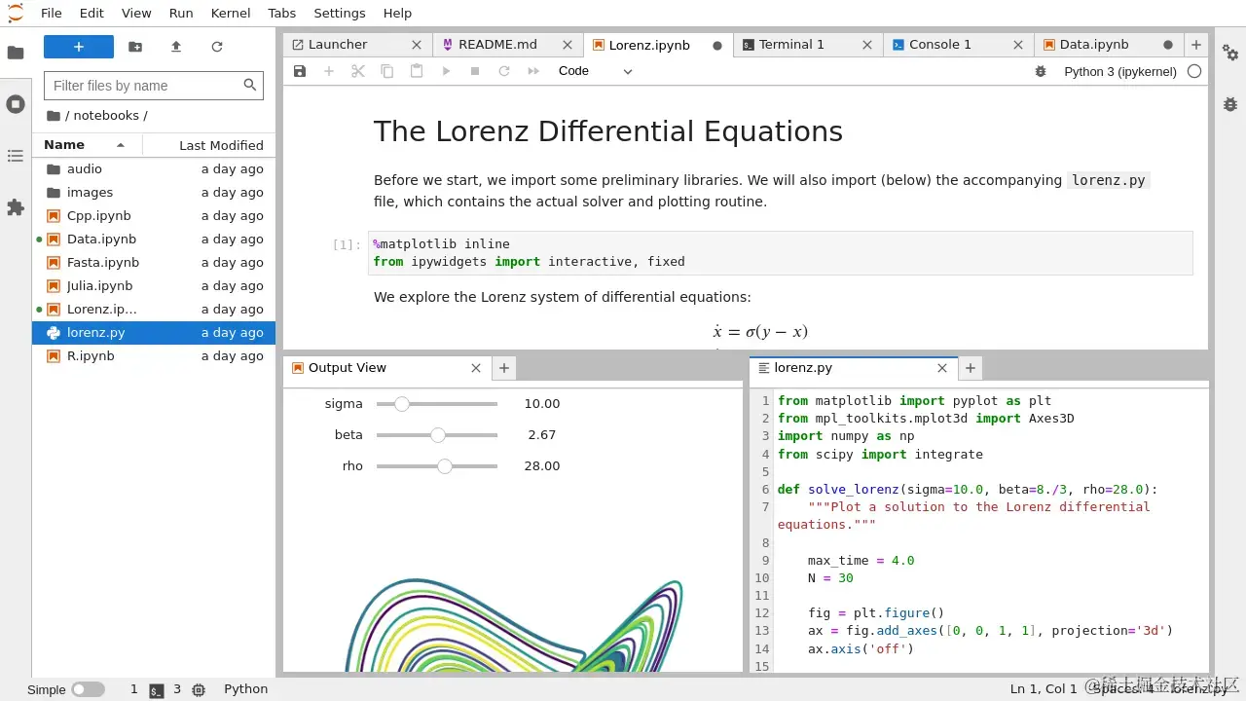Open the Help menu
Viewport: 1246px width, 701px height.
pos(397,13)
